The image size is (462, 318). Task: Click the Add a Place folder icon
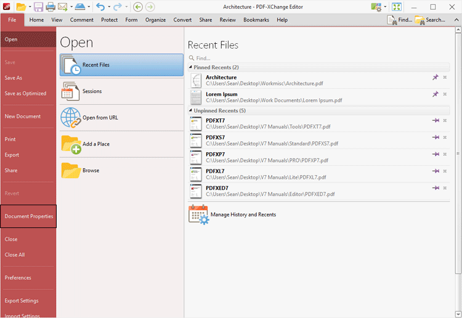pos(71,144)
